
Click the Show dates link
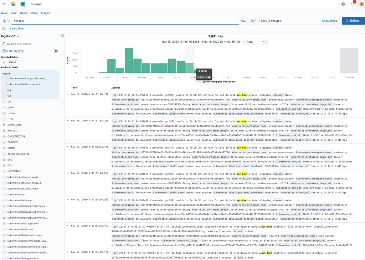coord(329,21)
